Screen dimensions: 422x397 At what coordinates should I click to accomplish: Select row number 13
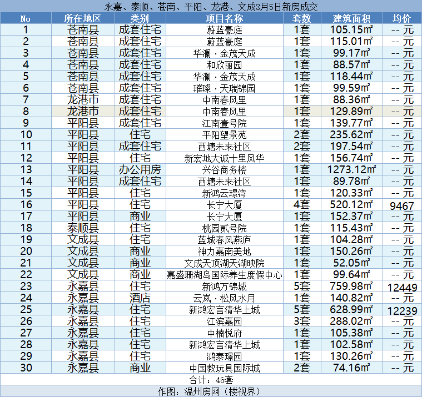[26, 169]
